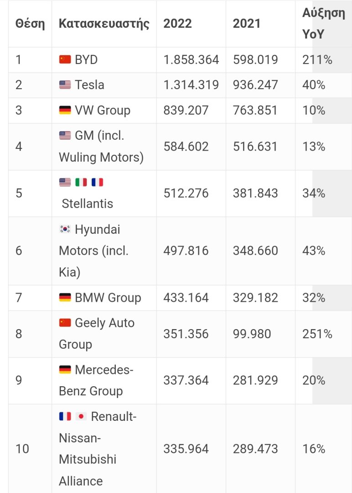
Task: Select the 2022 column header
Action: point(177,24)
